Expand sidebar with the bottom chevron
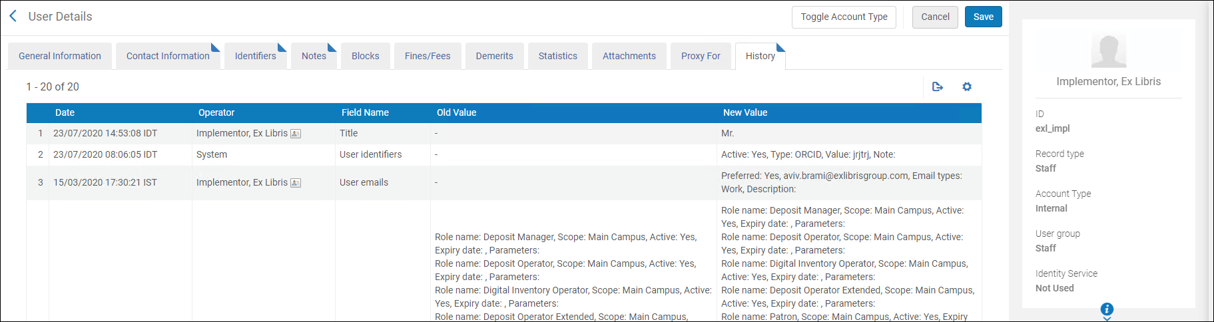 coord(1107,319)
